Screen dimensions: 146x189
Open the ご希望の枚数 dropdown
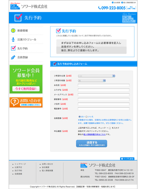pos(92,80)
